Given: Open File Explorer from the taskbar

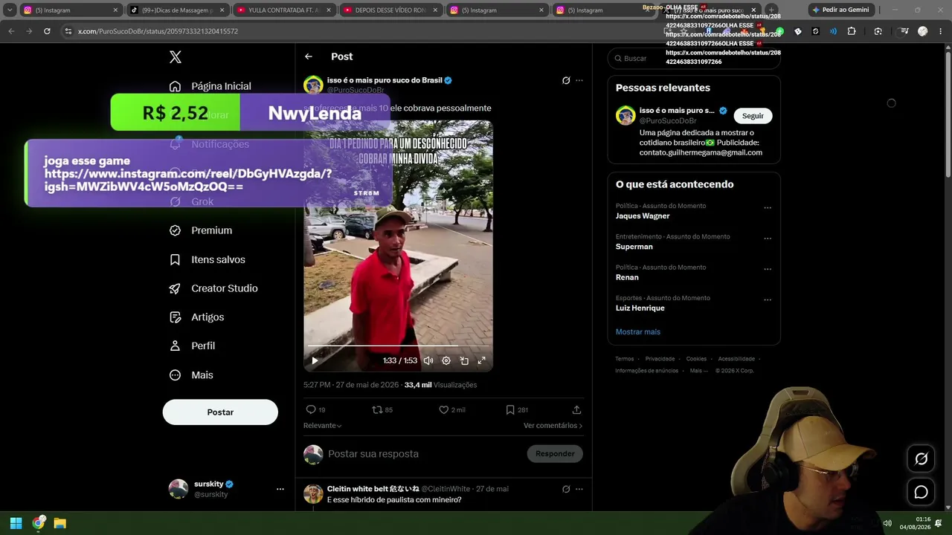Looking at the screenshot, I should [x=60, y=523].
